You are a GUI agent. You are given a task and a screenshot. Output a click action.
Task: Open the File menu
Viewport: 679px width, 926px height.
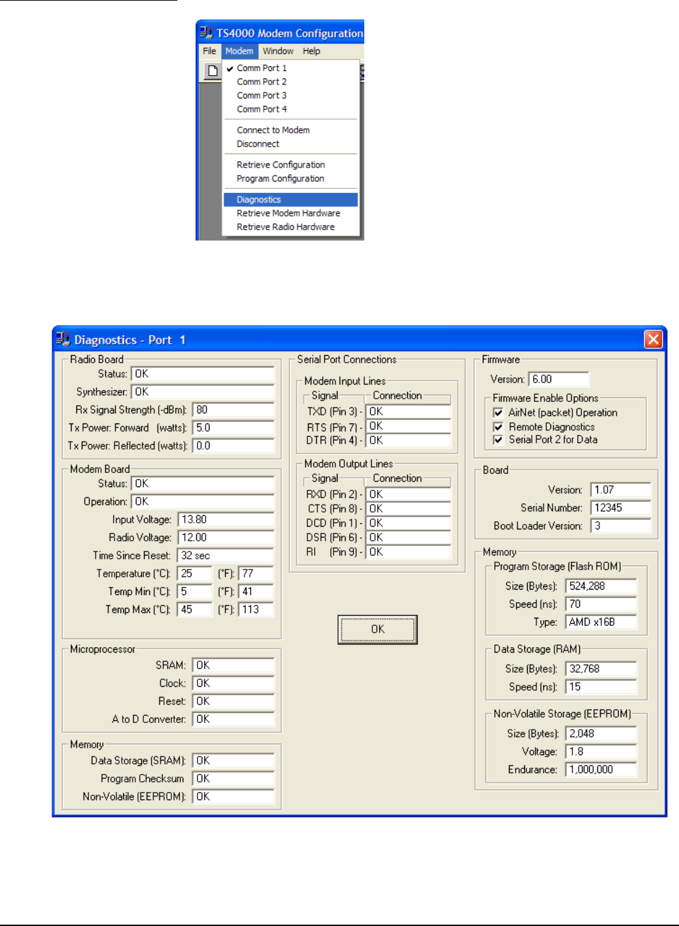[210, 51]
